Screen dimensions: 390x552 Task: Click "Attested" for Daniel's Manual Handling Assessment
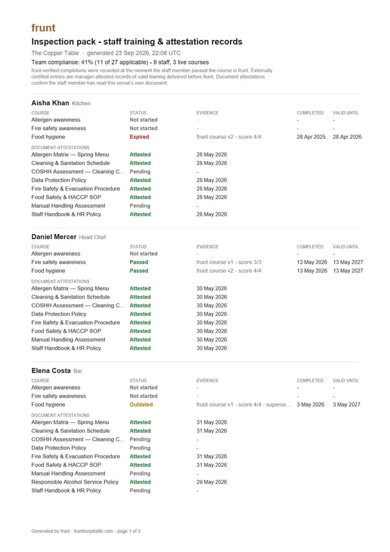click(140, 340)
